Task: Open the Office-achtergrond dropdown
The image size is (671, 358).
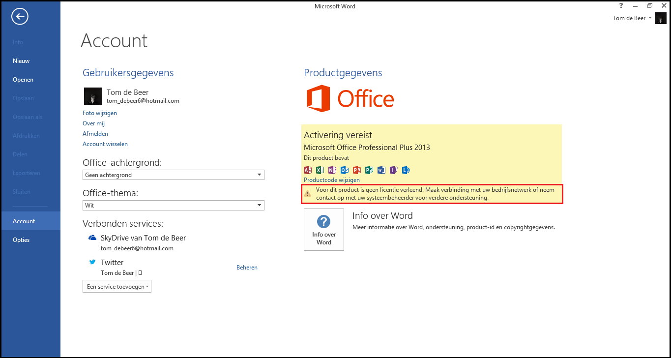Action: coord(174,175)
